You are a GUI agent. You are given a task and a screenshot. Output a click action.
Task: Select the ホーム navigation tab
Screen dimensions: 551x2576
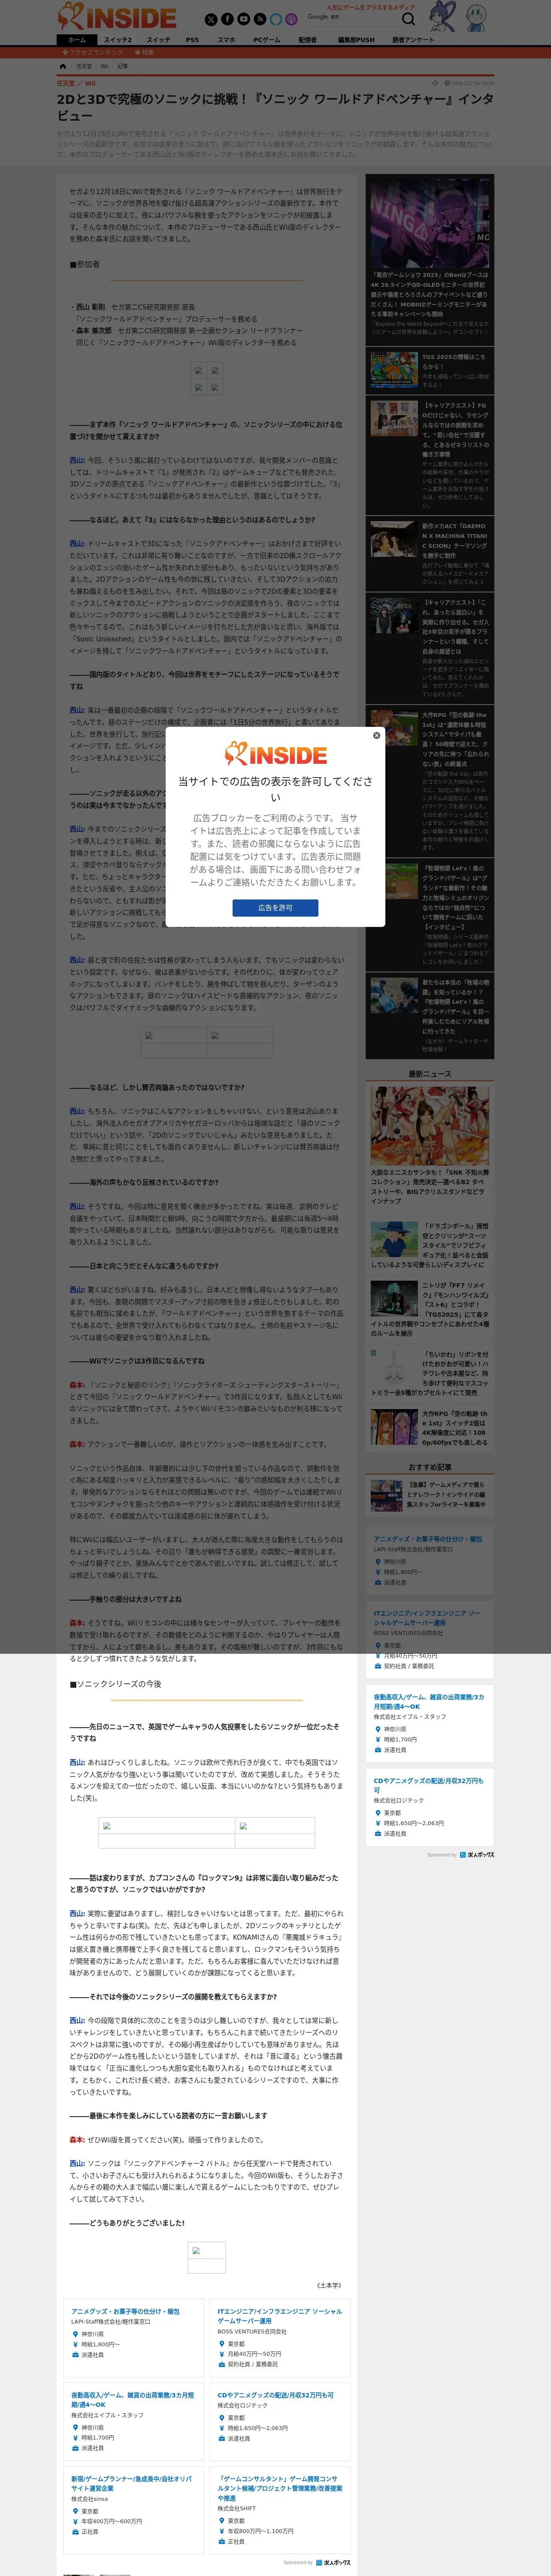(77, 40)
